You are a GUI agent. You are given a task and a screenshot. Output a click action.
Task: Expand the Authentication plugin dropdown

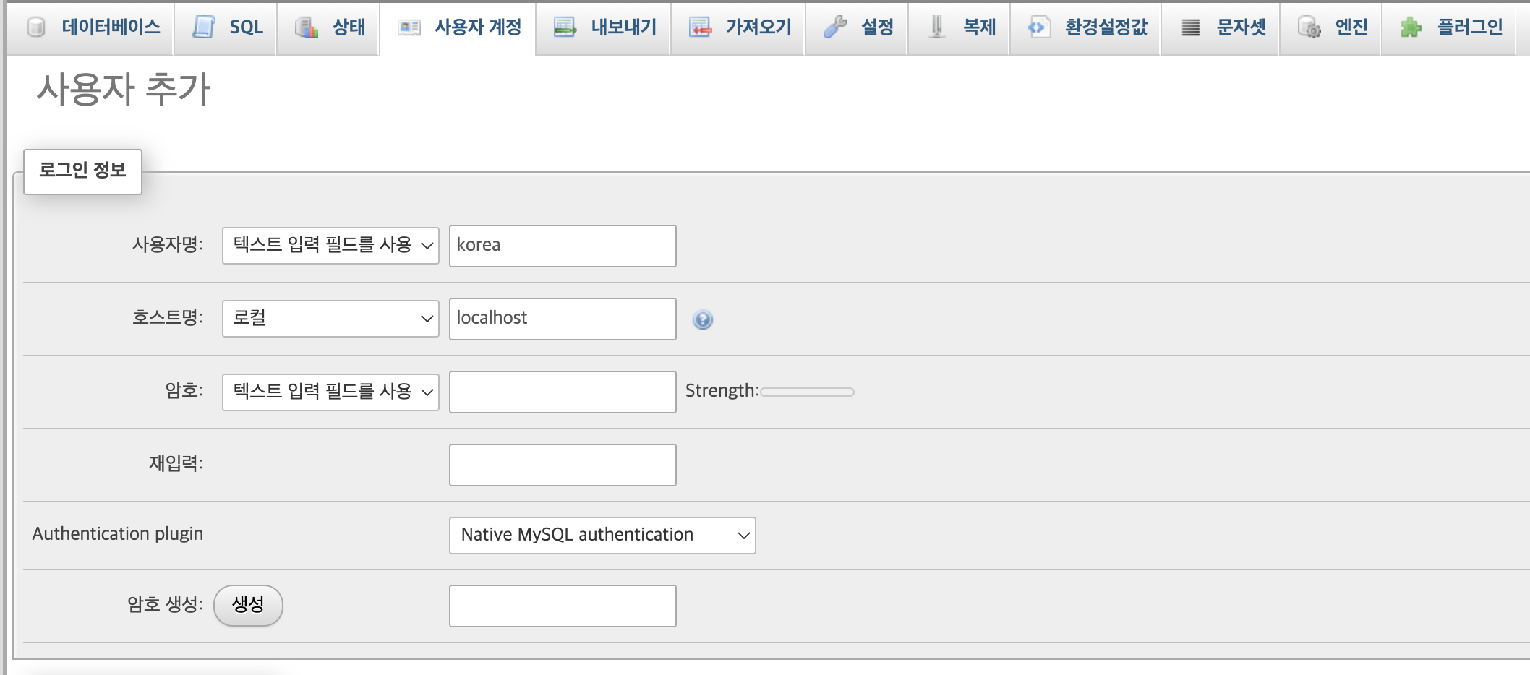point(602,536)
